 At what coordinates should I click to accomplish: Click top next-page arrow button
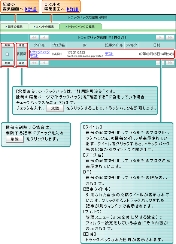click(160, 37)
